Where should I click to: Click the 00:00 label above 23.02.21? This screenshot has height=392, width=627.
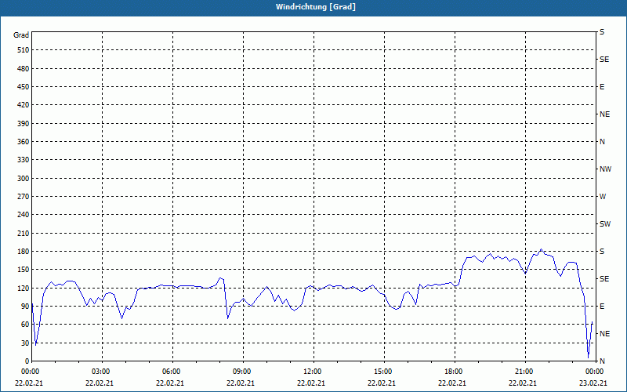596,372
